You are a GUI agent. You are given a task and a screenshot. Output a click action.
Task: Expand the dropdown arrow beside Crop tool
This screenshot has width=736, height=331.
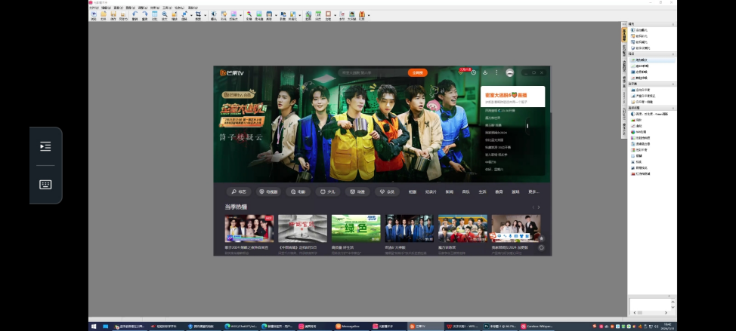coord(205,15)
